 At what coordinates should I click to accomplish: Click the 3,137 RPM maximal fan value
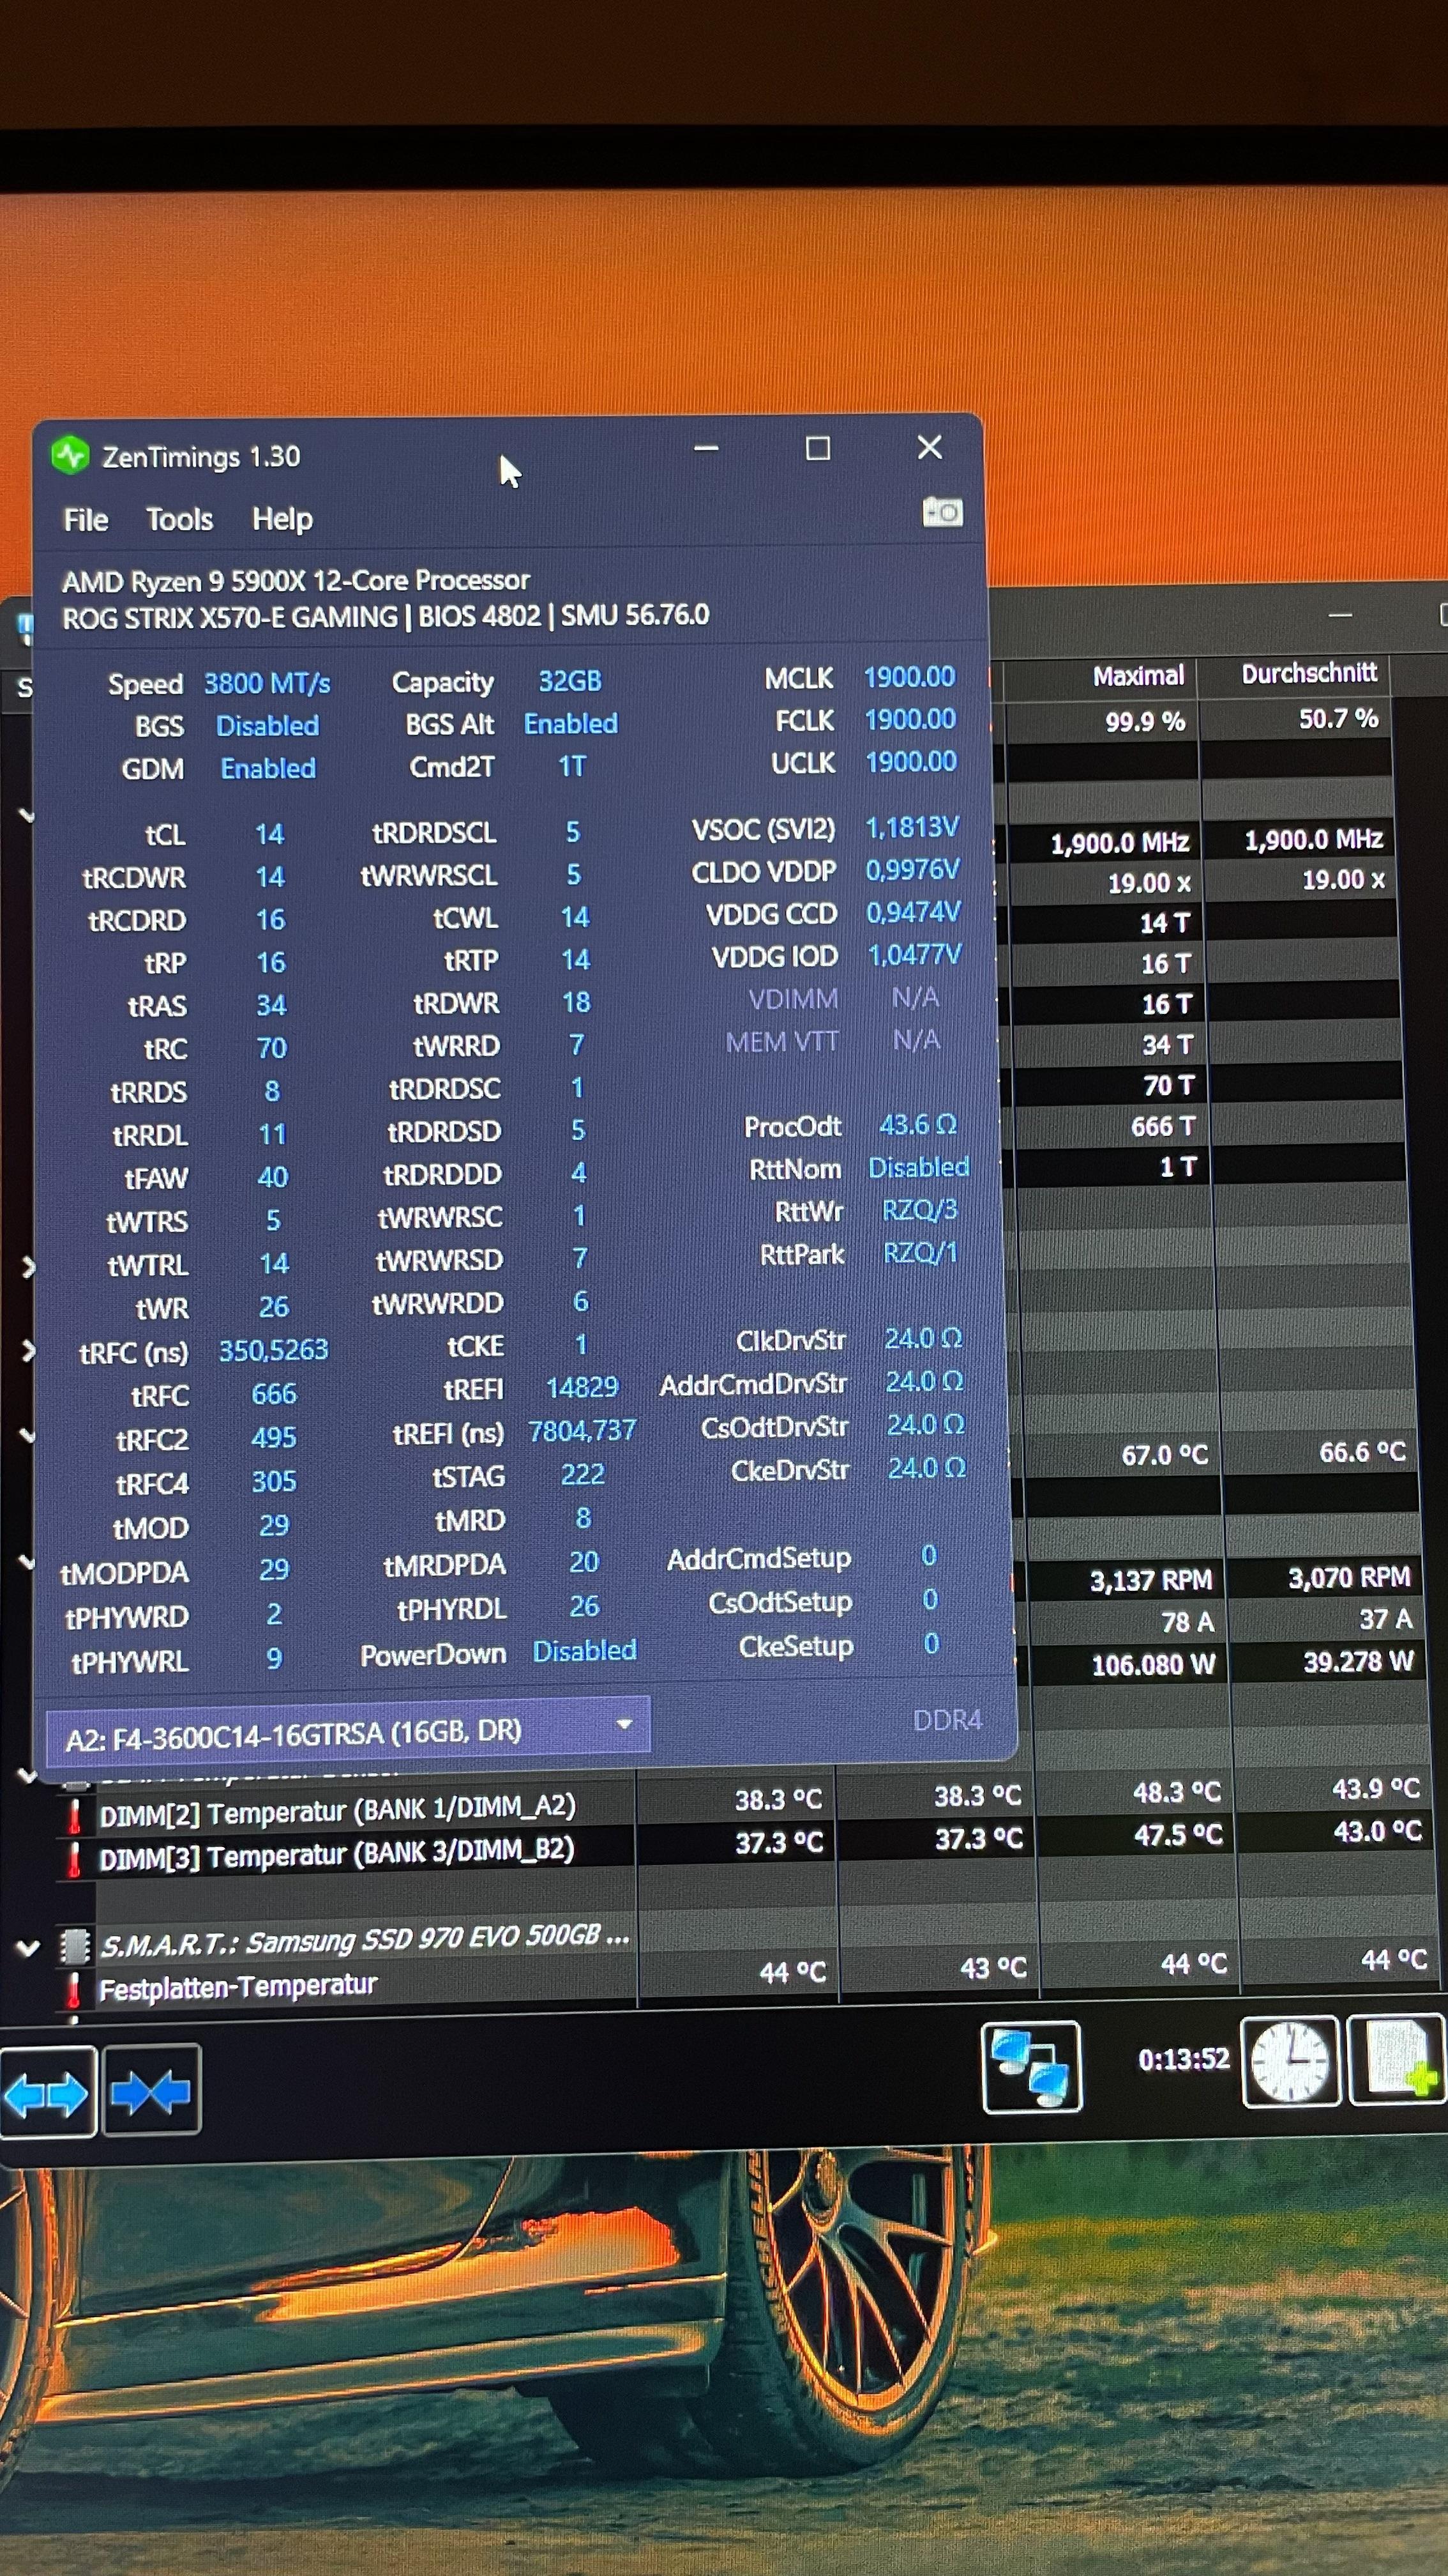(1150, 1580)
